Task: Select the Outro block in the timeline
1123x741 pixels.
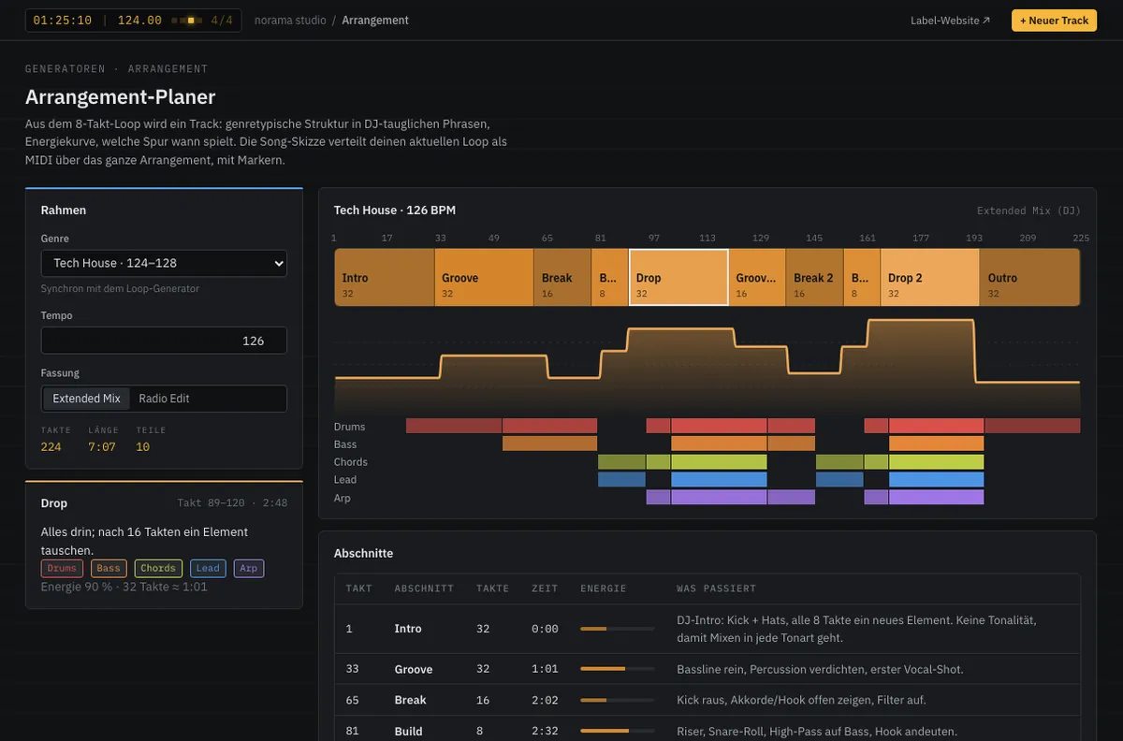Action: tap(1030, 278)
